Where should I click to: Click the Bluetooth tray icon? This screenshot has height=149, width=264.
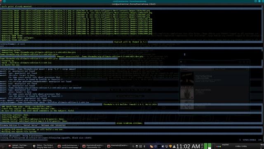click(x=144, y=146)
